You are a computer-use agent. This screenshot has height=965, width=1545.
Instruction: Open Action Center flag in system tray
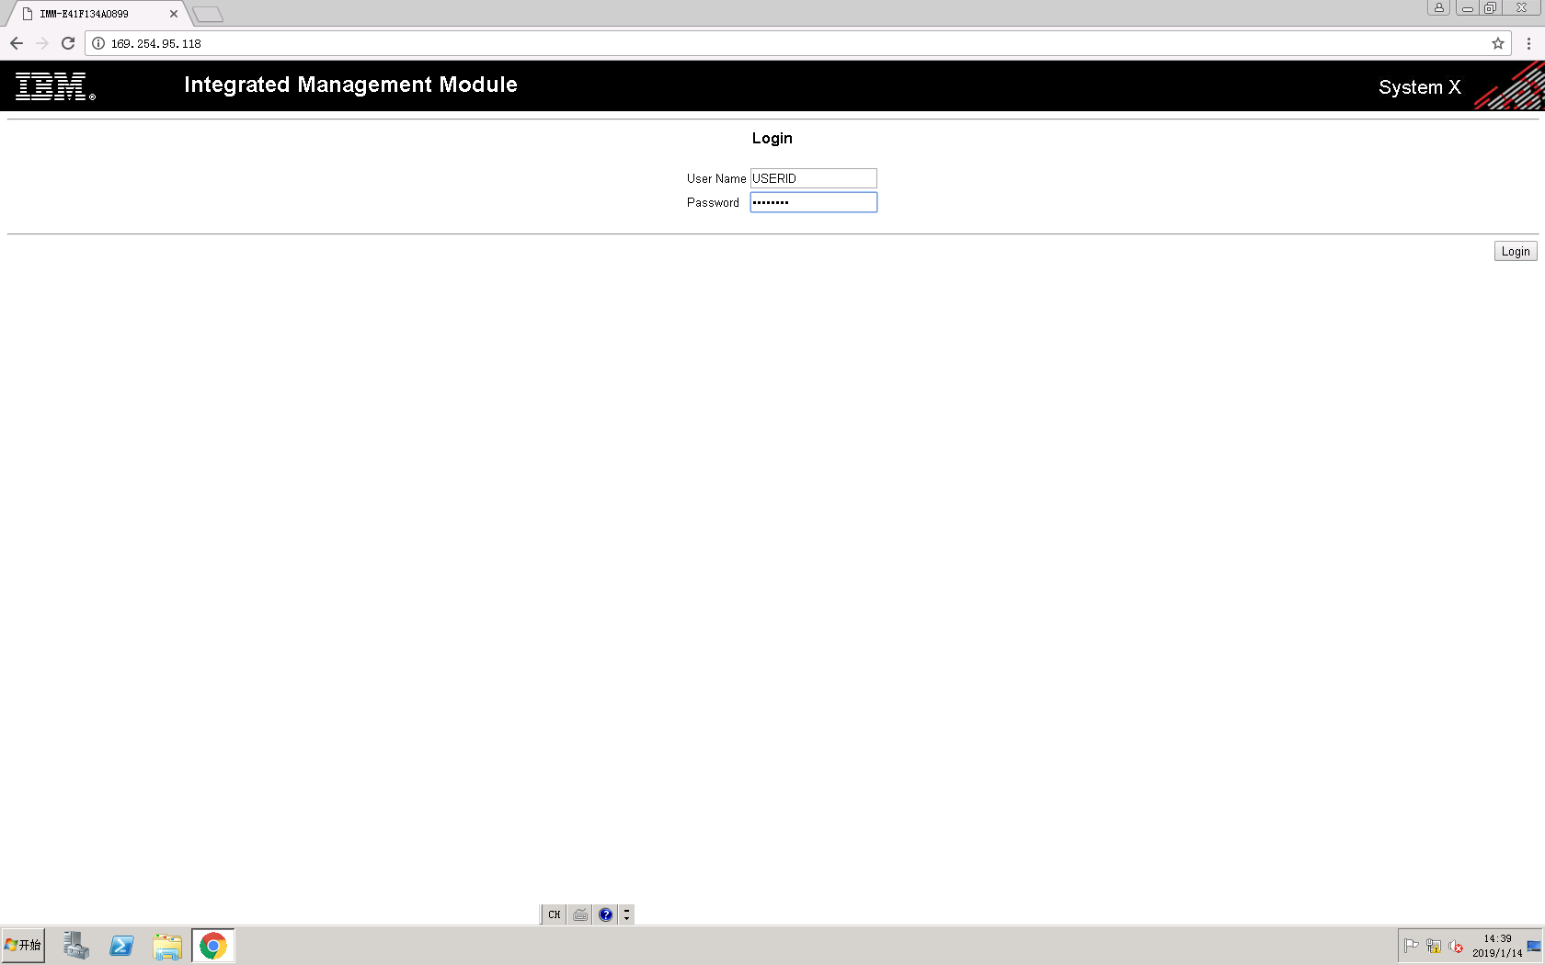pos(1413,946)
